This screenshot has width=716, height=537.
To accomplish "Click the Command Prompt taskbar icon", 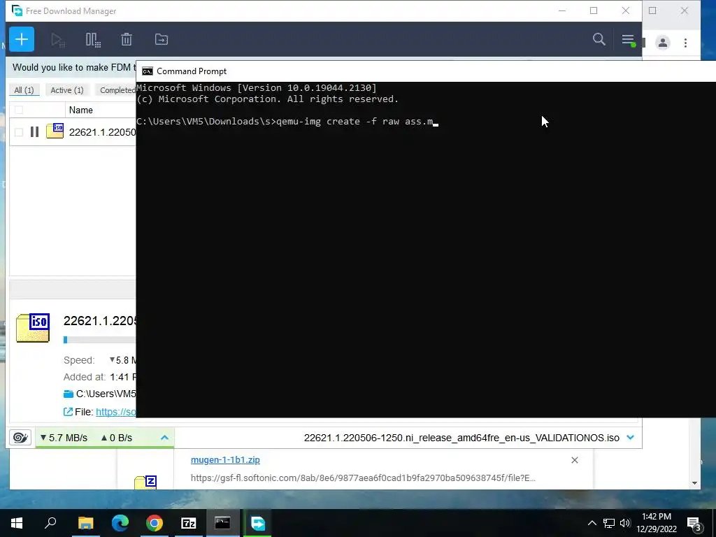I will pyautogui.click(x=223, y=523).
